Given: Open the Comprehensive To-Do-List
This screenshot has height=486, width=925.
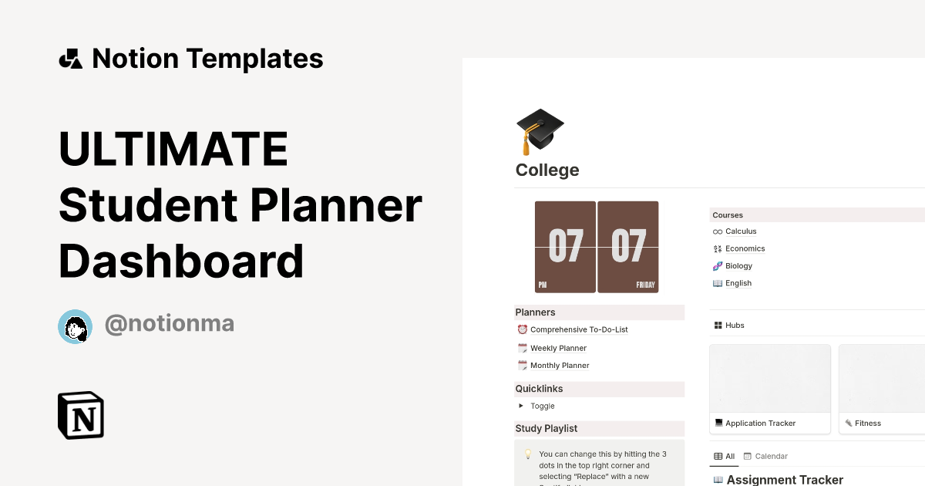Looking at the screenshot, I should coord(579,329).
